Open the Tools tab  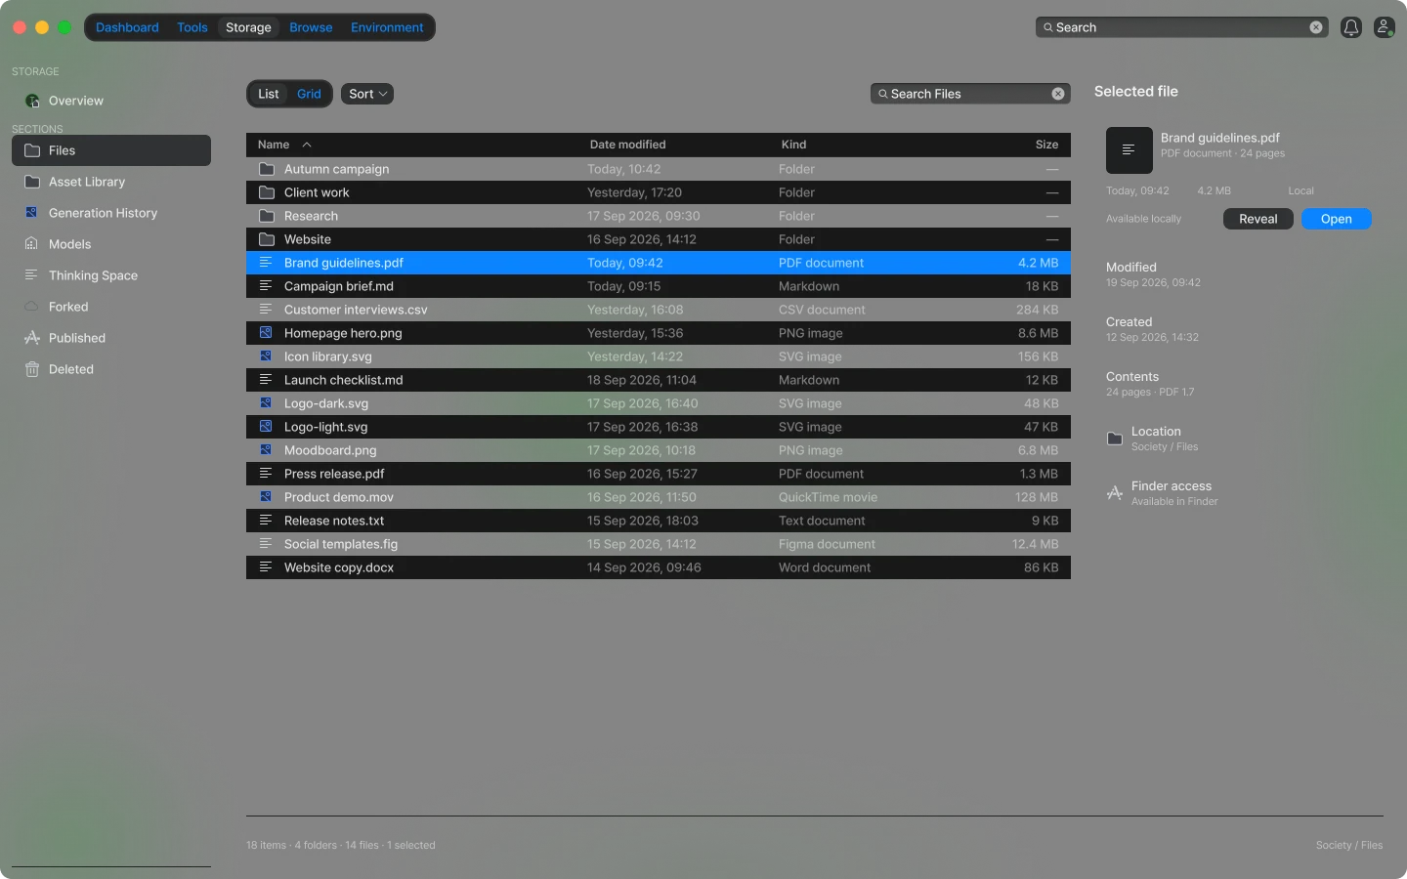coord(192,27)
